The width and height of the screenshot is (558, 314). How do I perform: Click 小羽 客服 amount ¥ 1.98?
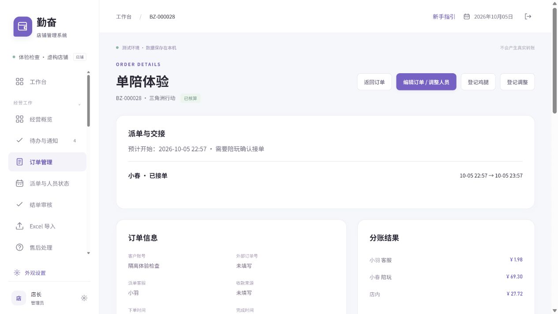tap(516, 260)
